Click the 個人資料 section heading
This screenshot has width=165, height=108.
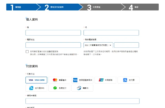coord(32,19)
